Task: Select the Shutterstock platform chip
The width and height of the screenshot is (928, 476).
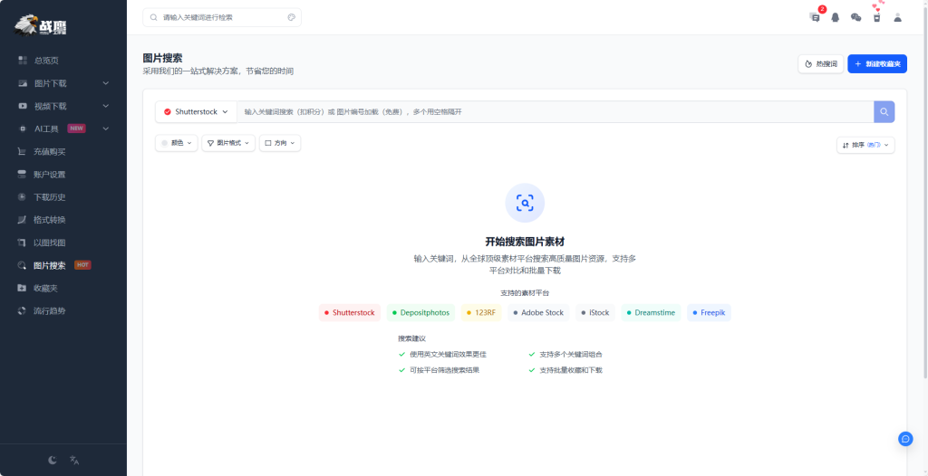Action: (349, 312)
